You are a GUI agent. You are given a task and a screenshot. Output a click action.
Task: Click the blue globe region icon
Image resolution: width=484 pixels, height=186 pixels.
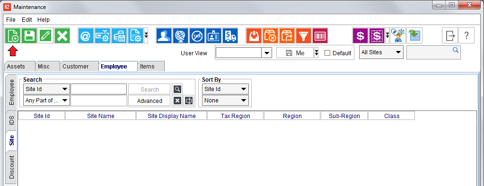point(181,36)
